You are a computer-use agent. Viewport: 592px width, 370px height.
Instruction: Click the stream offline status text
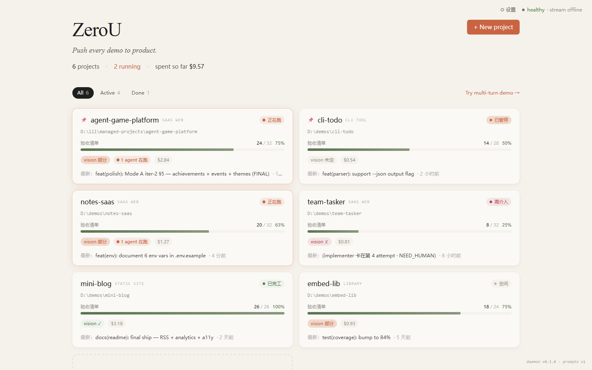click(566, 10)
